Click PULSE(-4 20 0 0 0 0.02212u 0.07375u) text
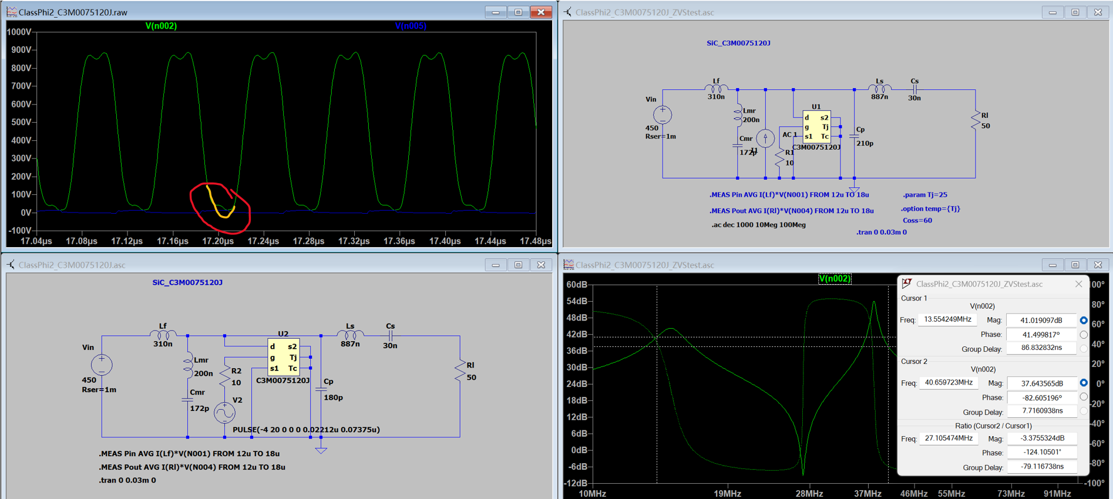The height and width of the screenshot is (499, 1113). tap(306, 429)
